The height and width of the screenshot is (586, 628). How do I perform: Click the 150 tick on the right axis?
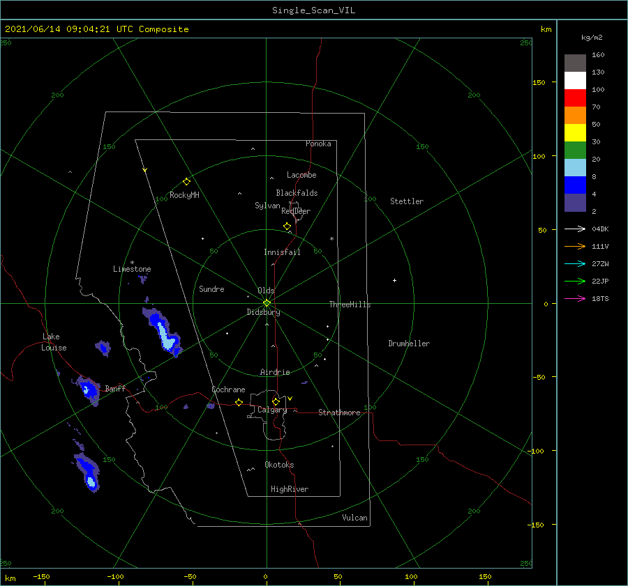point(539,82)
